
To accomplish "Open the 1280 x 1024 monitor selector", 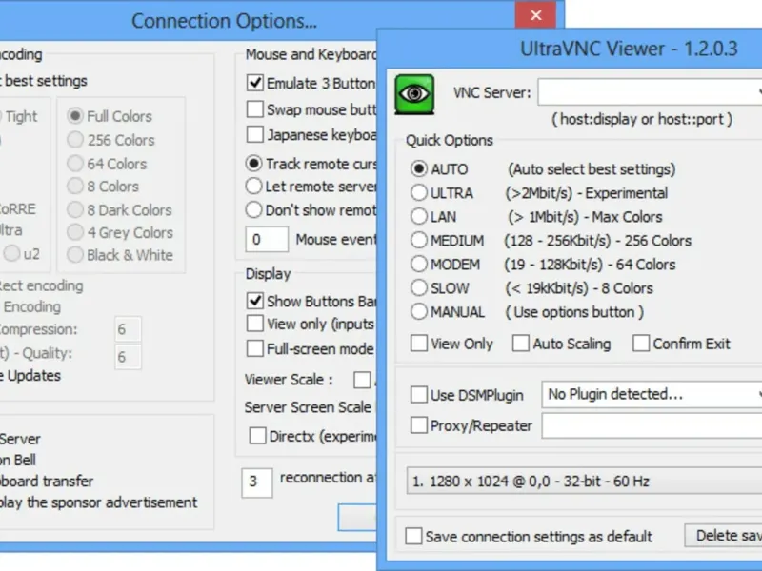I will pyautogui.click(x=583, y=482).
